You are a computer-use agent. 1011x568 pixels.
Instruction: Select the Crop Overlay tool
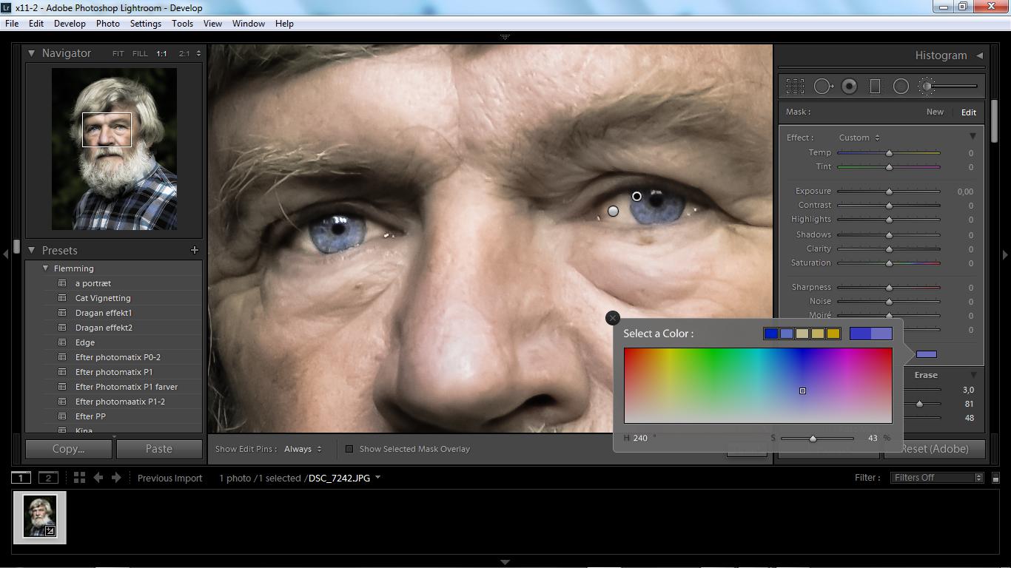[x=795, y=87]
